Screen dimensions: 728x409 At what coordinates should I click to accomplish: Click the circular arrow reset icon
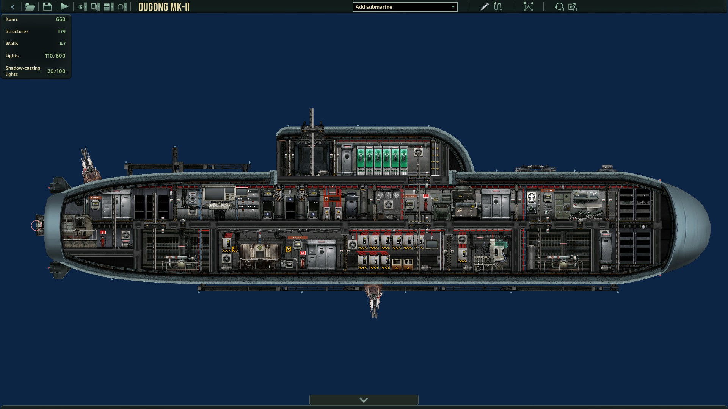tap(559, 7)
